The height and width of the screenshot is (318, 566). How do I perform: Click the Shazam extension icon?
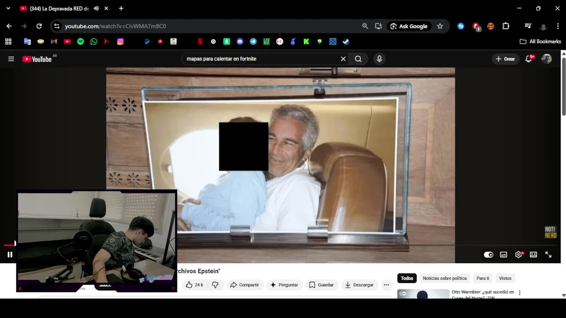[x=461, y=26]
